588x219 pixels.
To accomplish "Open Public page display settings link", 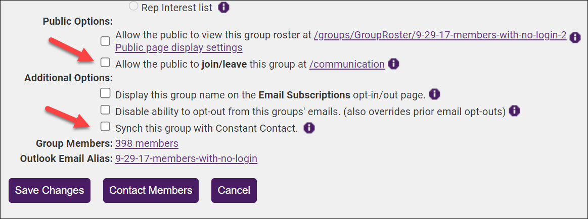I will pyautogui.click(x=179, y=48).
